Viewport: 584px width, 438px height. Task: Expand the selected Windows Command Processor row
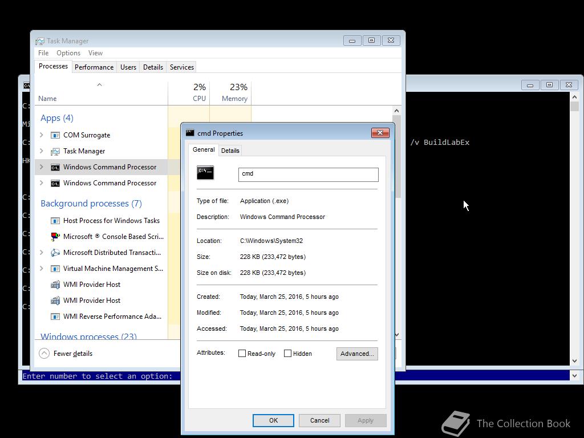click(x=42, y=167)
